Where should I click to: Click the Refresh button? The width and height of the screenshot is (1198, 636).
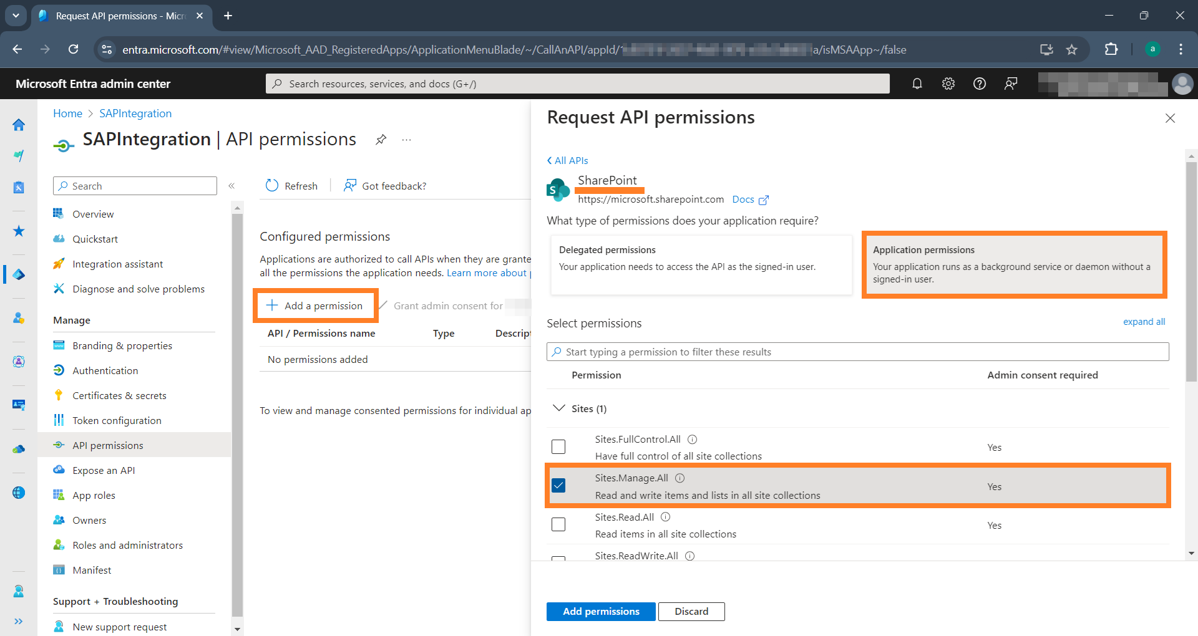(x=291, y=186)
